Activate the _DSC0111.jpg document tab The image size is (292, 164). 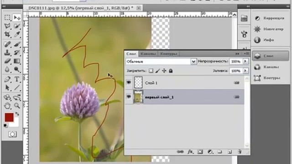pos(80,8)
